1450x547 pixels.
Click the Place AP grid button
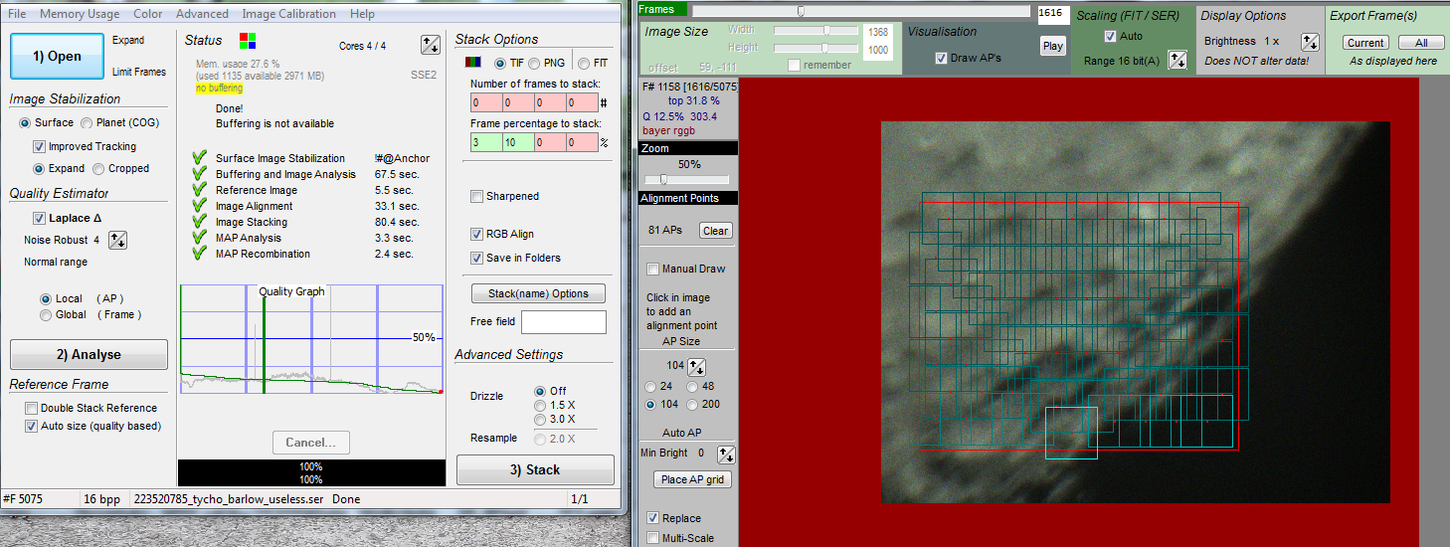(693, 479)
